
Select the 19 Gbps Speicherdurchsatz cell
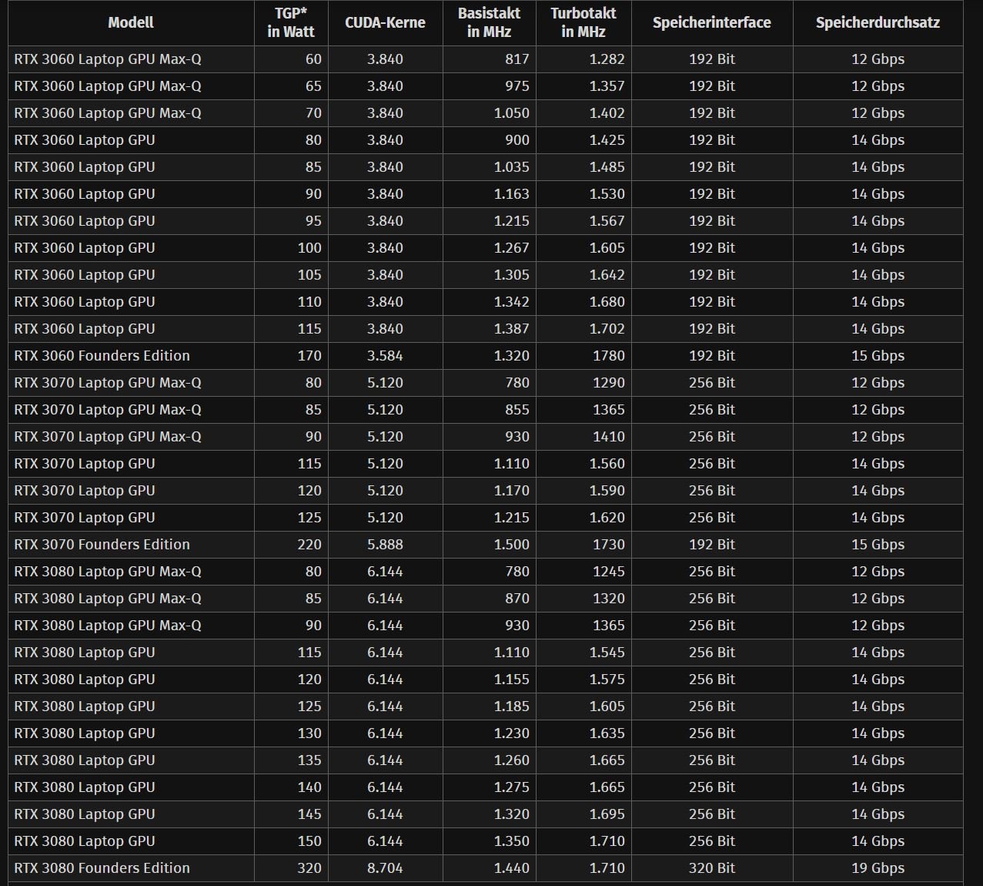[878, 868]
